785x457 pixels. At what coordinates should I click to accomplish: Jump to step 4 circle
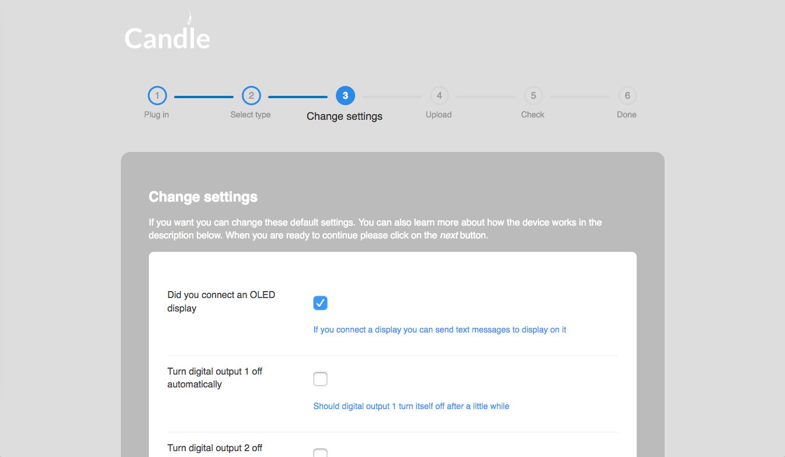[x=439, y=96]
